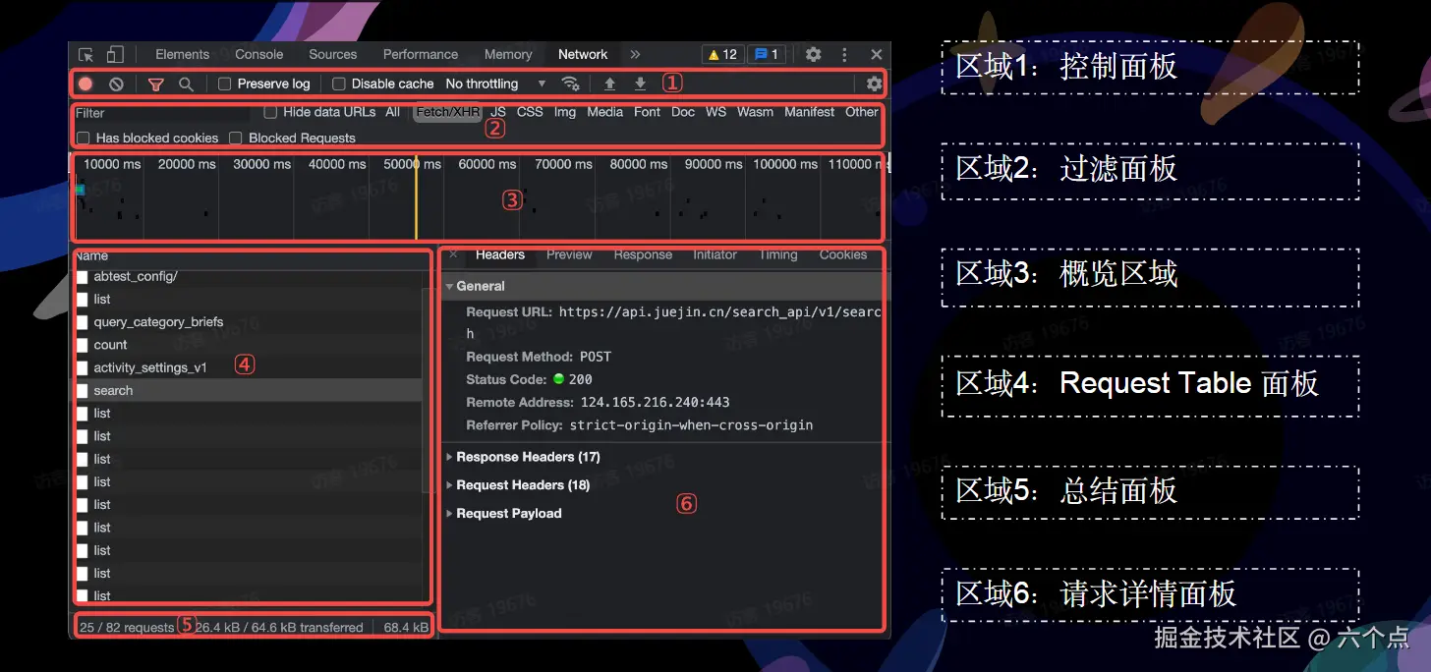Select the Network tab
Viewport: 1431px width, 672px height.
click(583, 55)
